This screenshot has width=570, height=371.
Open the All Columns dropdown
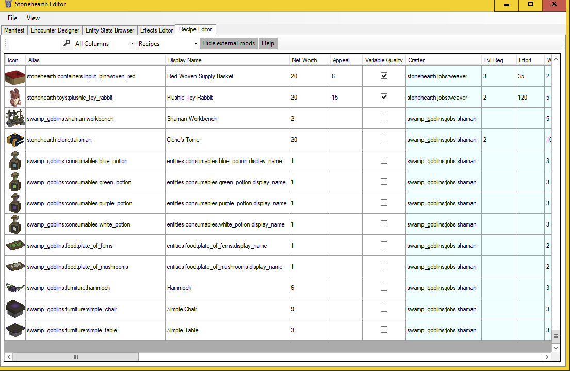104,44
